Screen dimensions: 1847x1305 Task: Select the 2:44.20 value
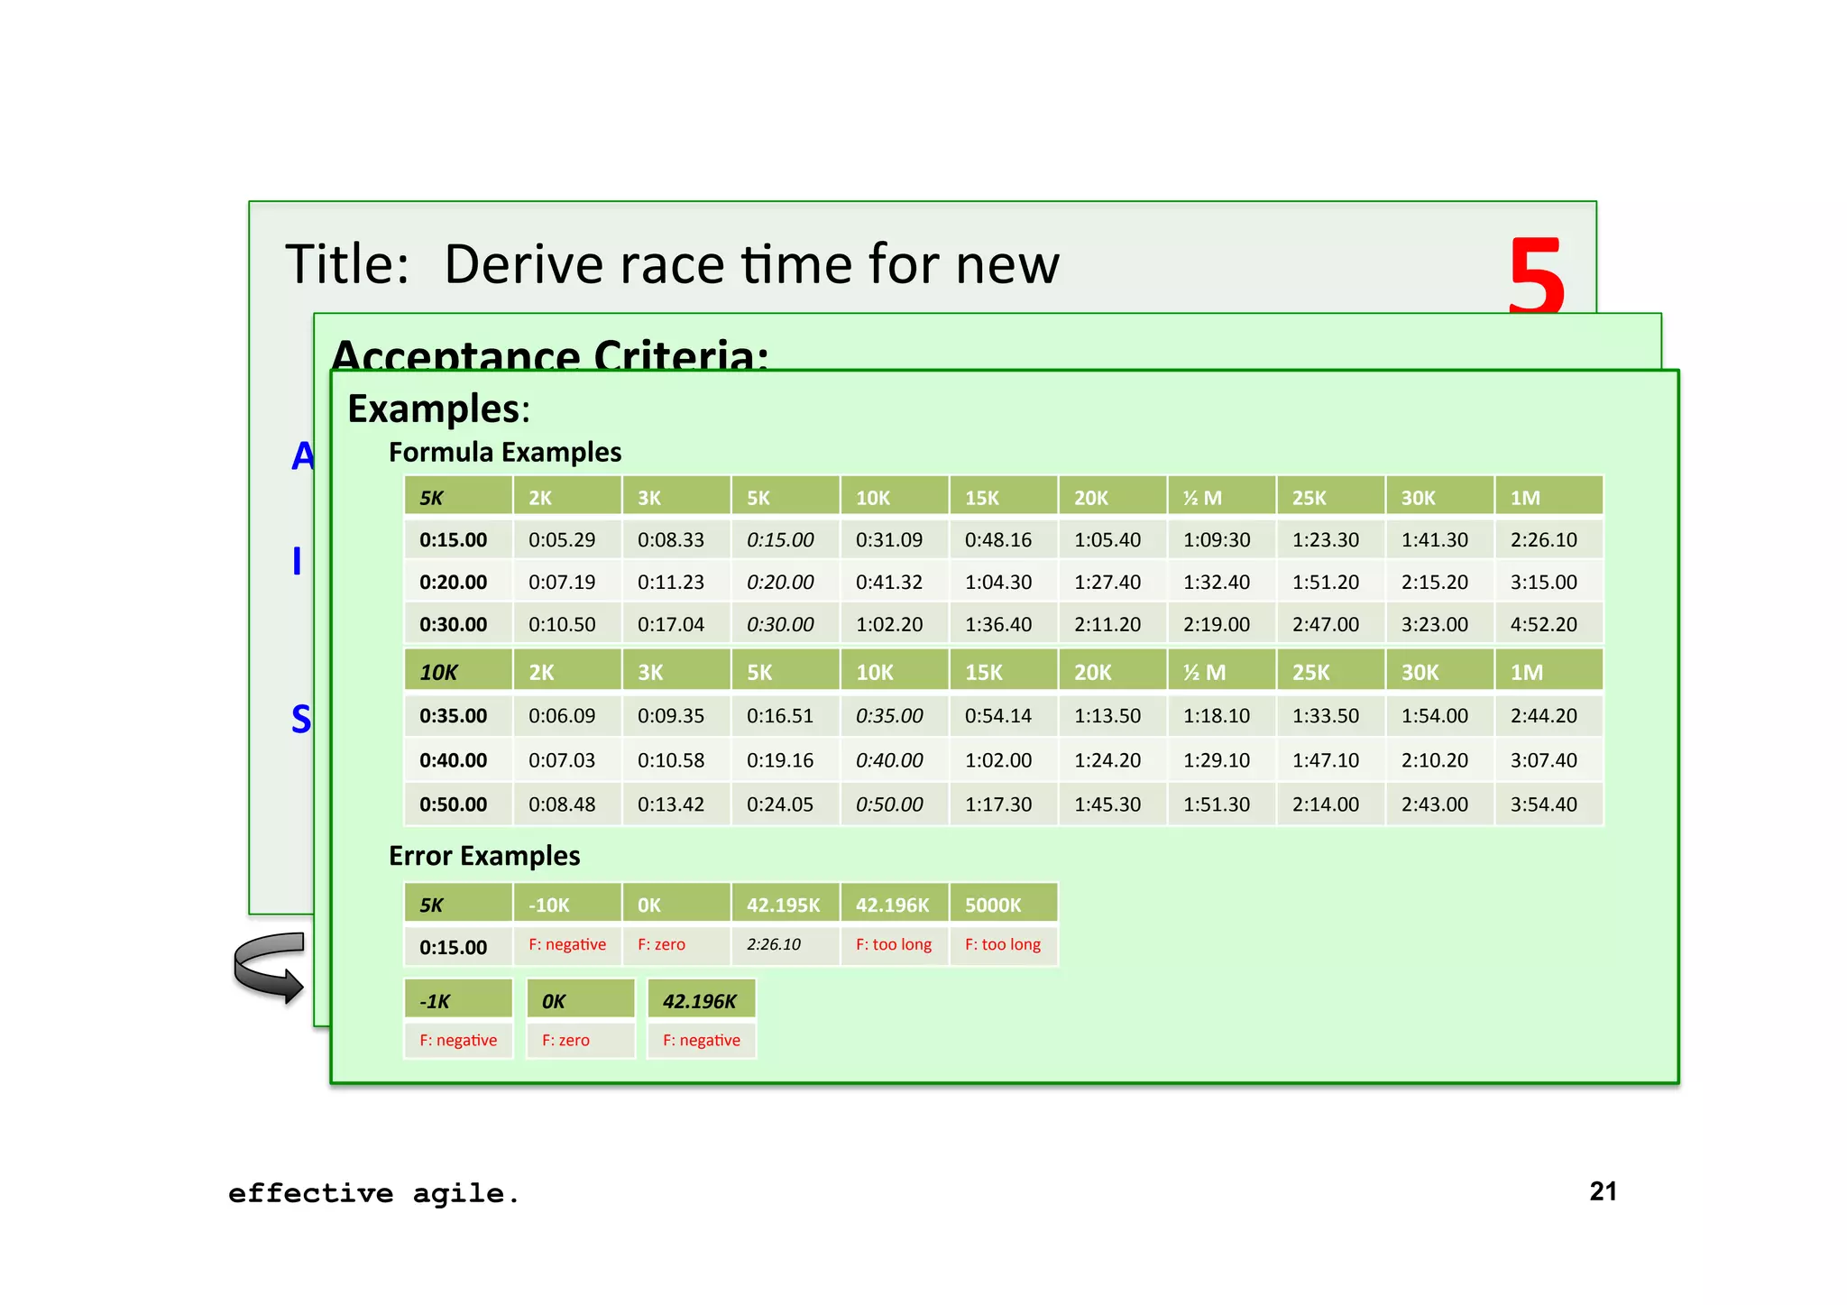(1544, 716)
